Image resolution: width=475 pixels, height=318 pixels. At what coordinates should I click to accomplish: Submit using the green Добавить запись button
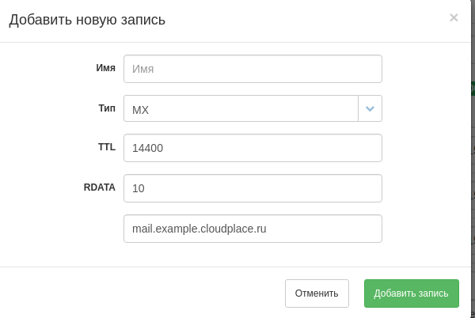(x=412, y=293)
